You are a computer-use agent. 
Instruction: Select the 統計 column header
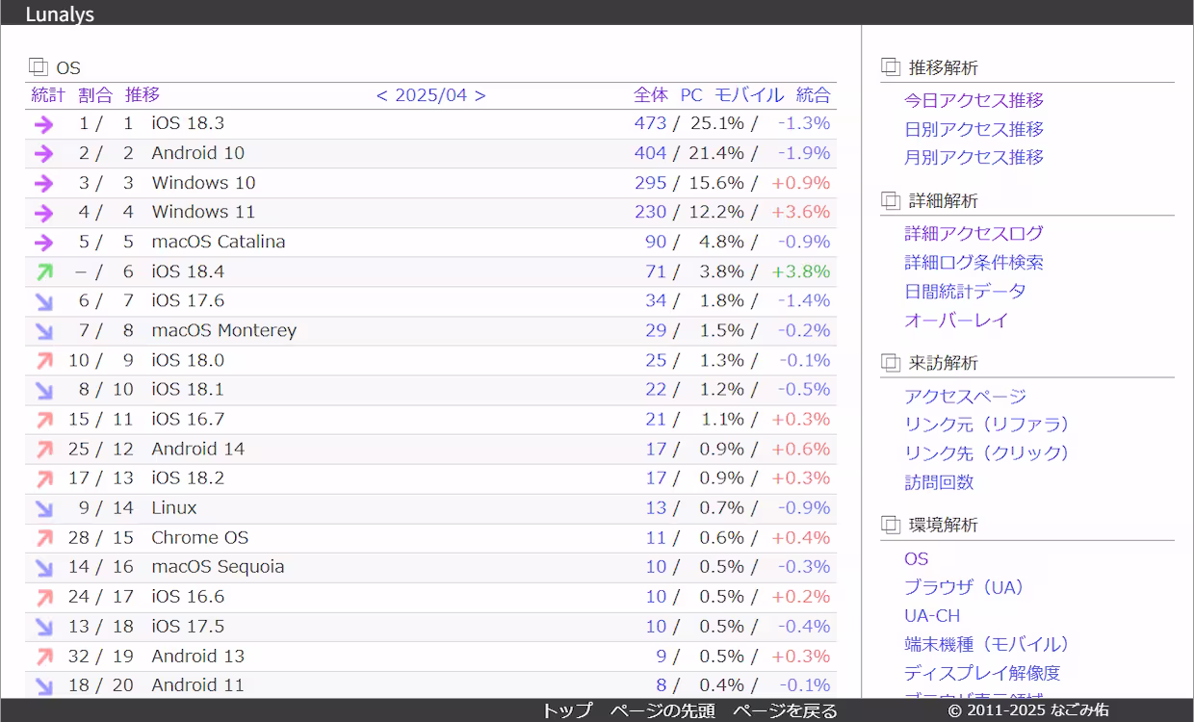click(x=48, y=95)
